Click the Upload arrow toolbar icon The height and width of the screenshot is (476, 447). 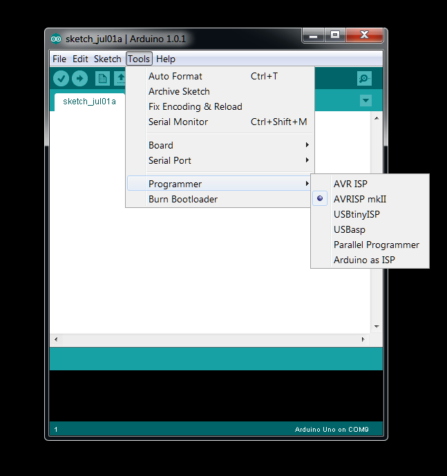(80, 79)
